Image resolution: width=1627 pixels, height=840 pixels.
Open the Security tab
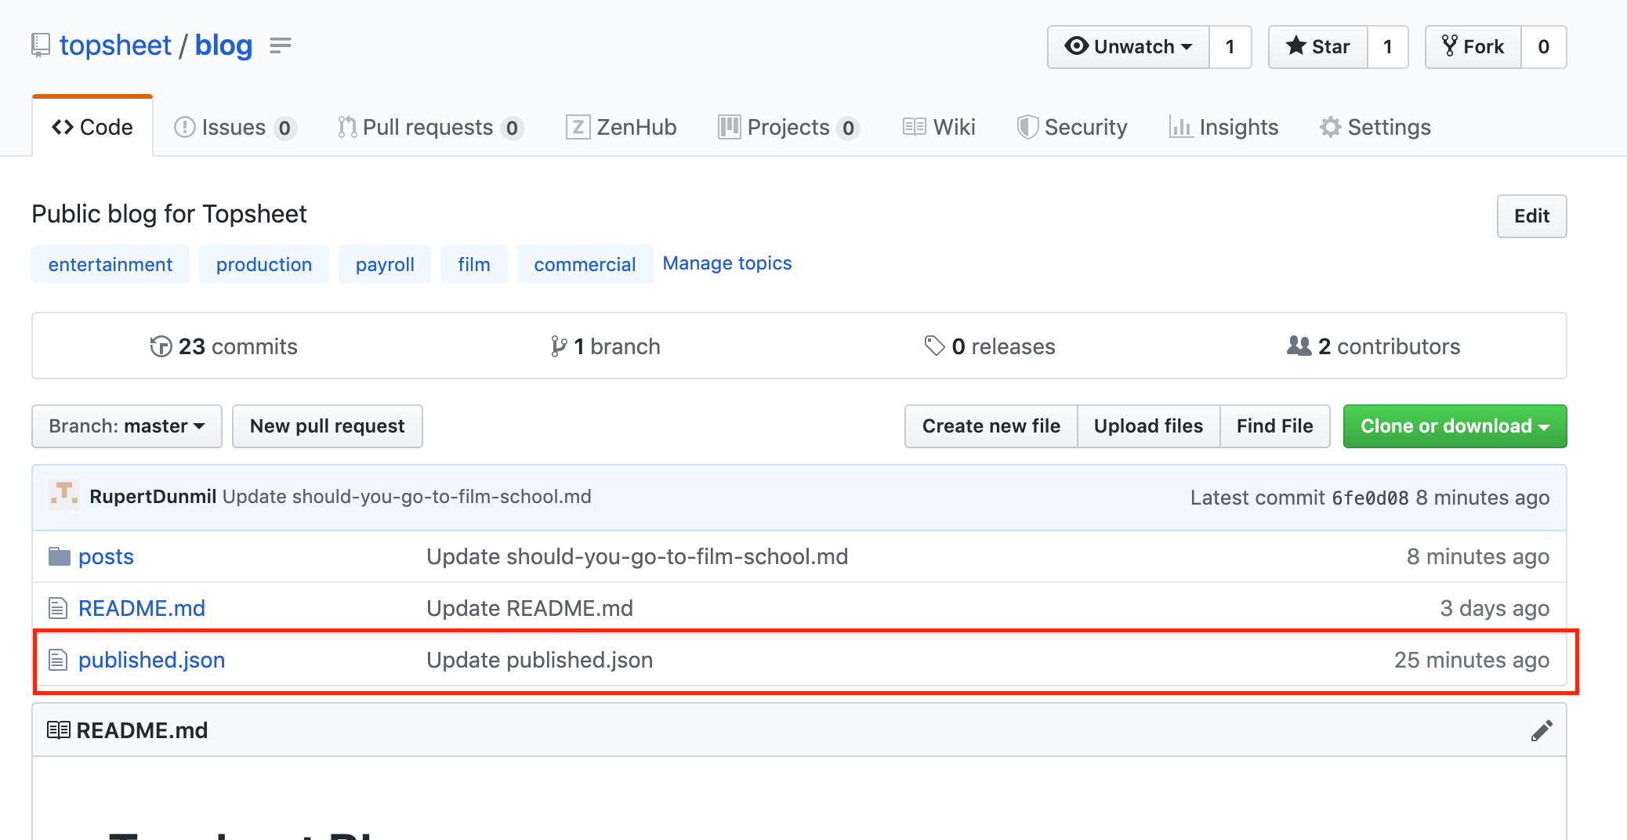click(x=1072, y=127)
